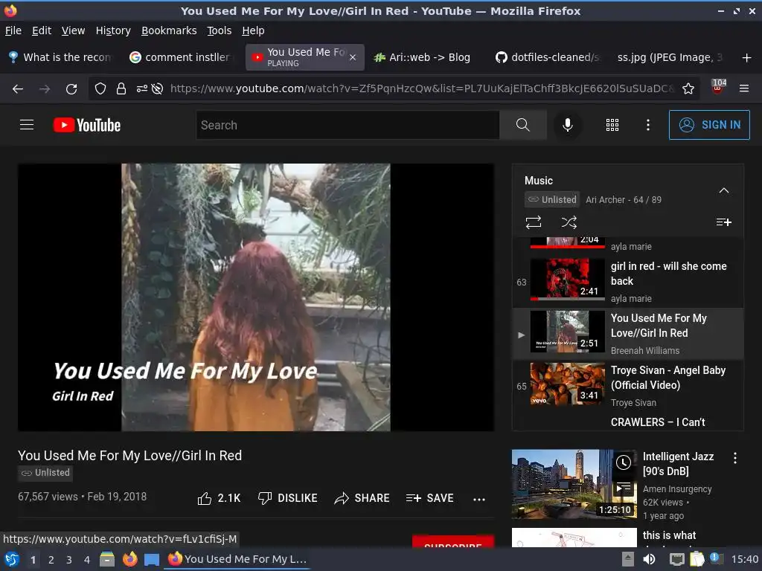Viewport: 762px width, 571px height.
Task: Click the Firefox address bar URL
Action: tap(422, 89)
